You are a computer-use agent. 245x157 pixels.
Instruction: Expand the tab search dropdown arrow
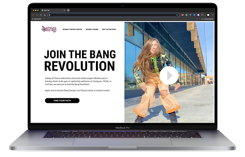pos(212,10)
